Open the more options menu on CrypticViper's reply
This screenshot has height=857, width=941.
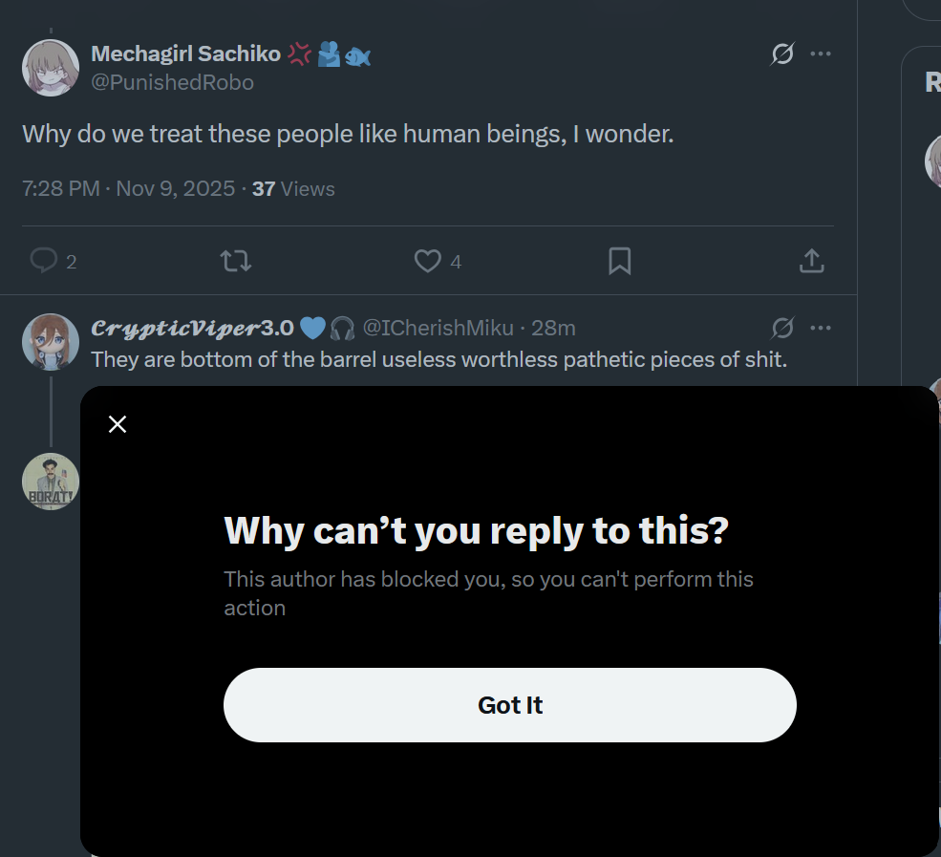pos(821,329)
